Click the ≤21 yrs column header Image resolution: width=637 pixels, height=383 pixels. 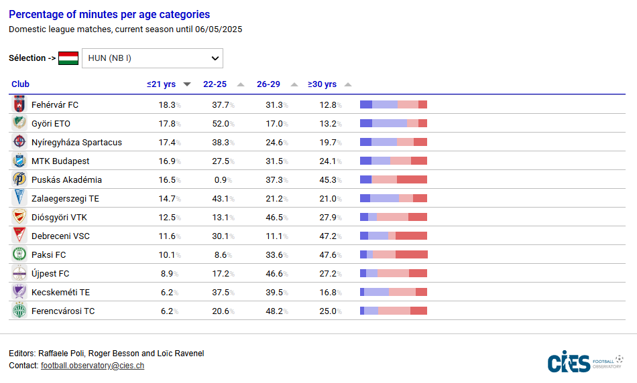pos(161,84)
